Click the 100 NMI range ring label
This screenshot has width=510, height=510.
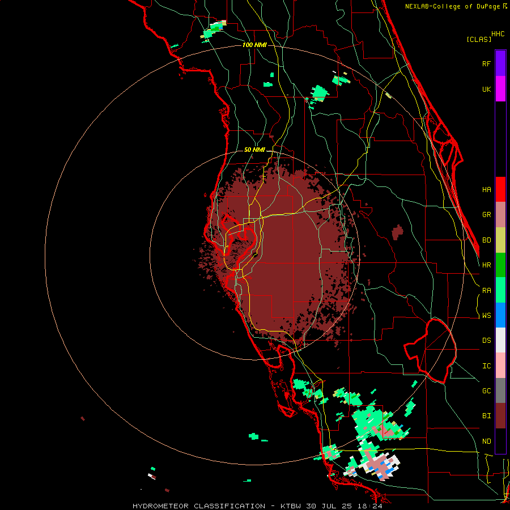tap(254, 45)
